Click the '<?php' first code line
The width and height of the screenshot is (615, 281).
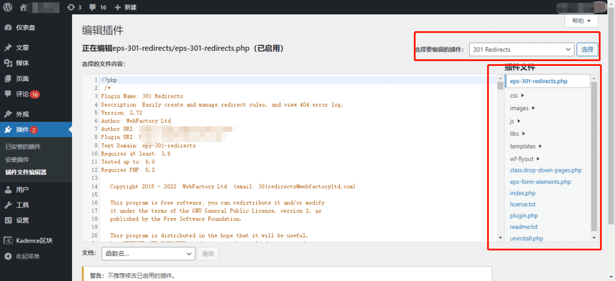point(109,80)
